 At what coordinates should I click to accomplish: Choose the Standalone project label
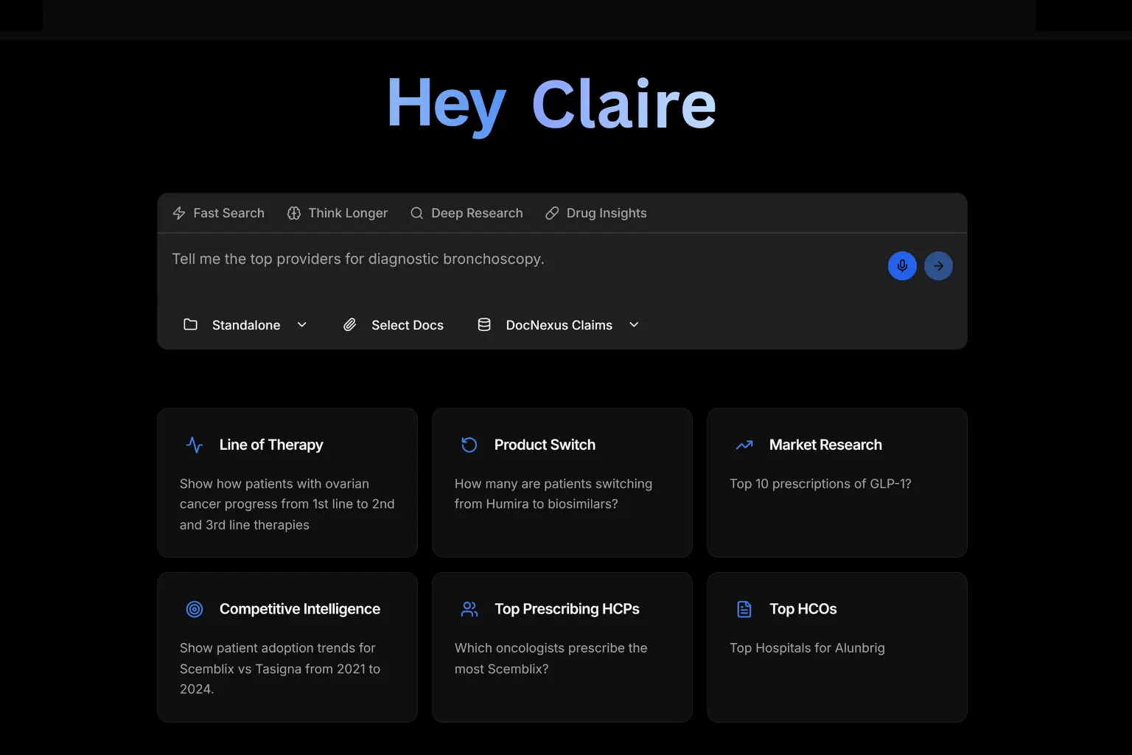[246, 325]
